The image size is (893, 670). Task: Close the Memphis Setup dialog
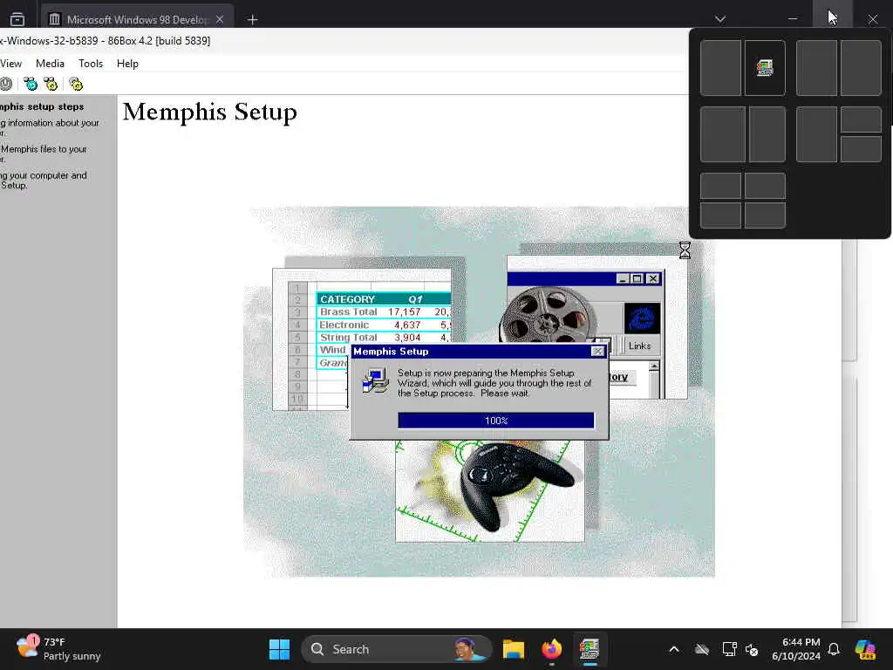coord(597,352)
